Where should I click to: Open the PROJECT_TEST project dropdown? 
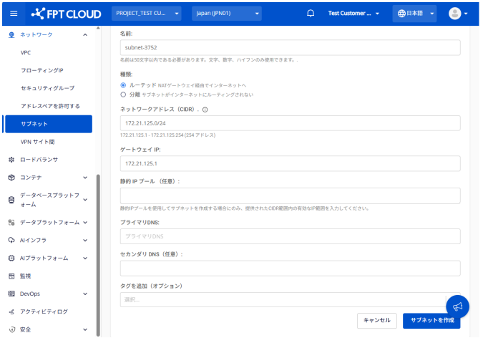145,14
